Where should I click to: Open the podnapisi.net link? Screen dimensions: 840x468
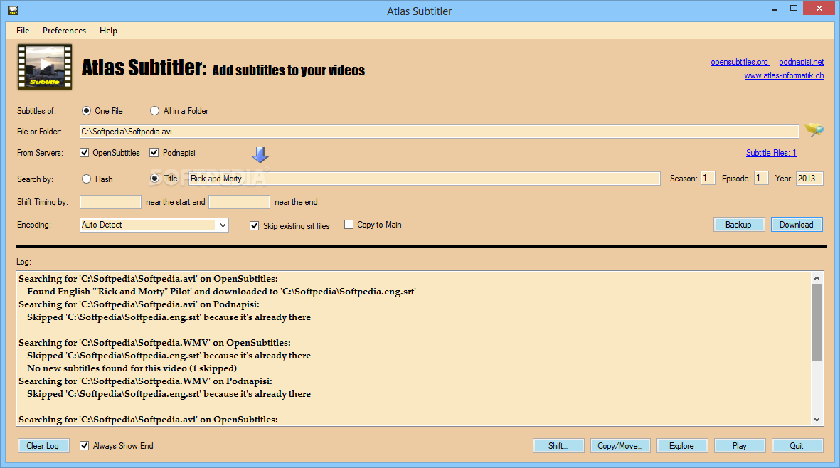tap(802, 62)
